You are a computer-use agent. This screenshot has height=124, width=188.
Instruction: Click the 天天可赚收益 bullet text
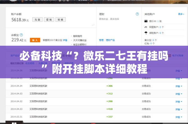point(80,40)
